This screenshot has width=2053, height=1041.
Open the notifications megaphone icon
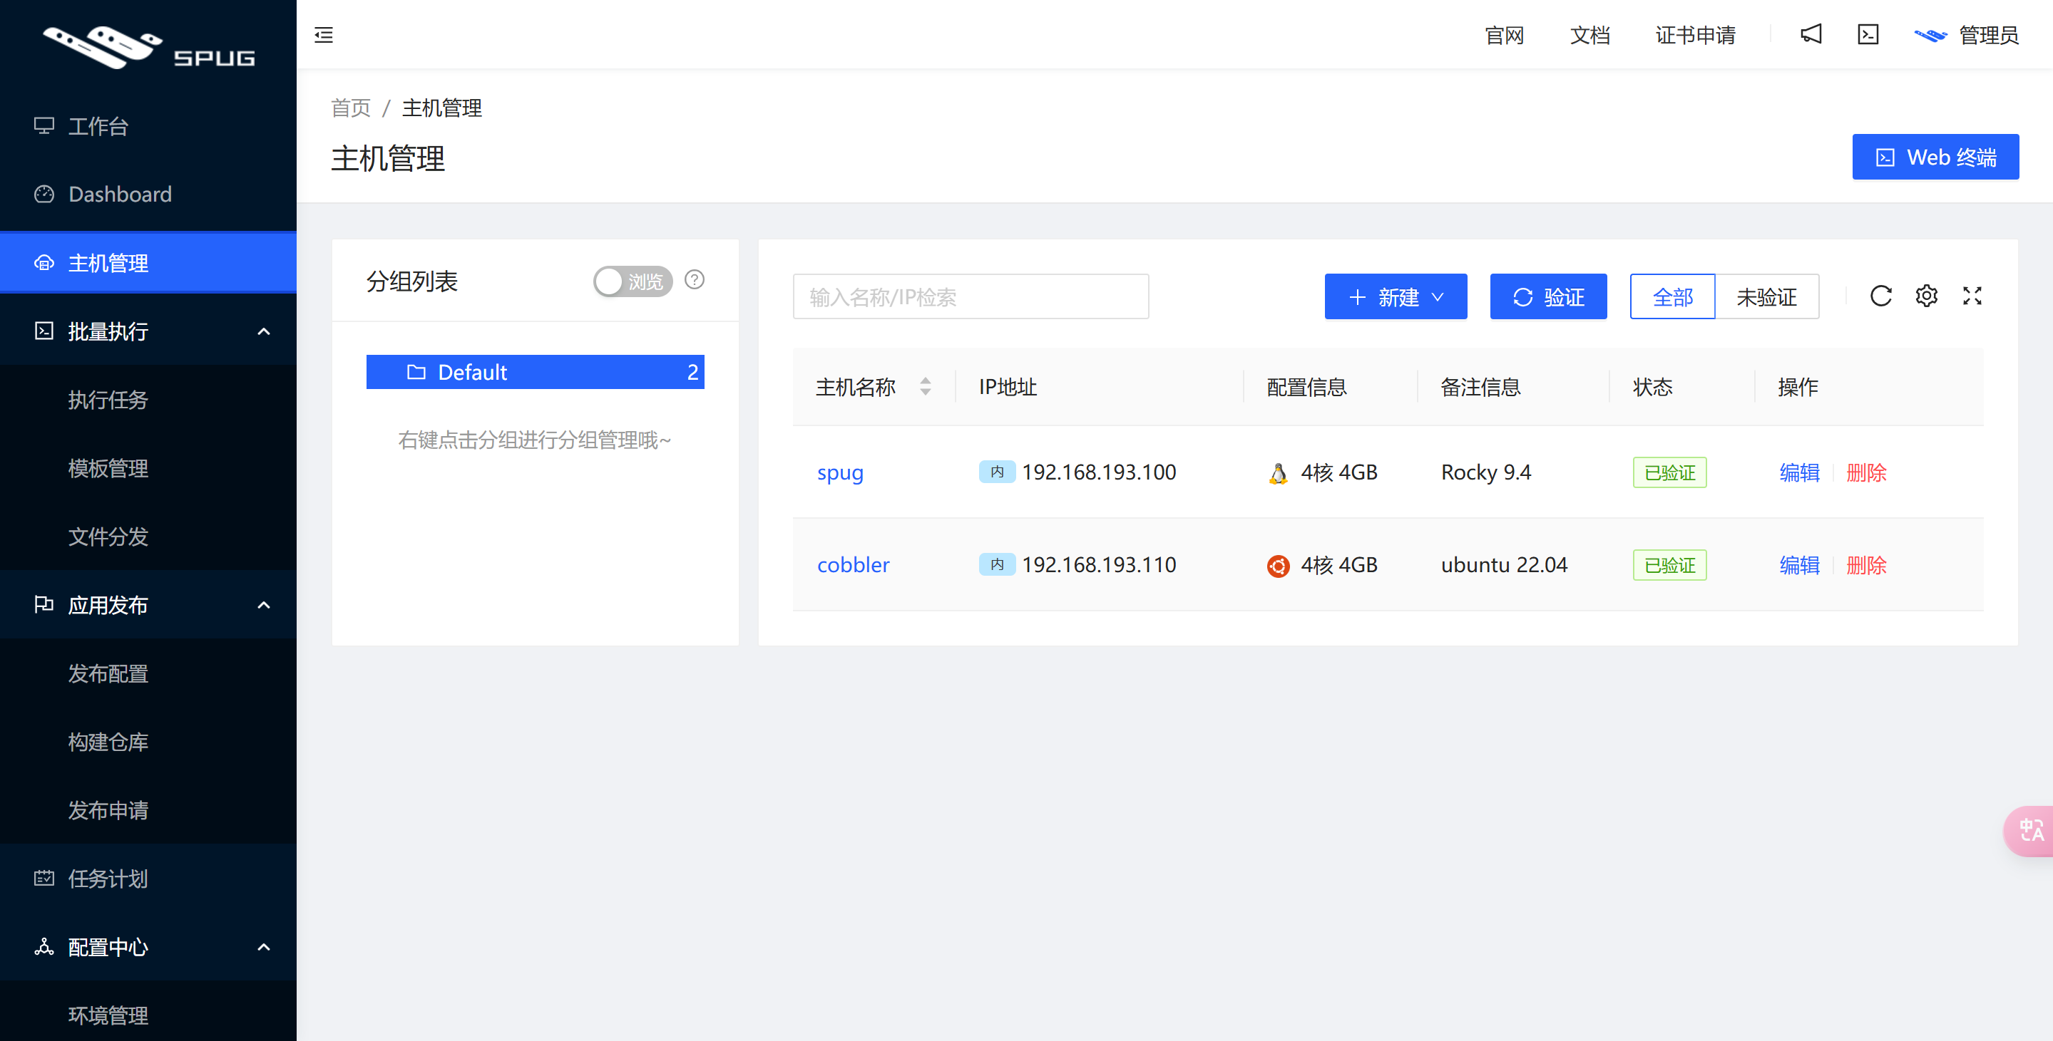[1811, 34]
